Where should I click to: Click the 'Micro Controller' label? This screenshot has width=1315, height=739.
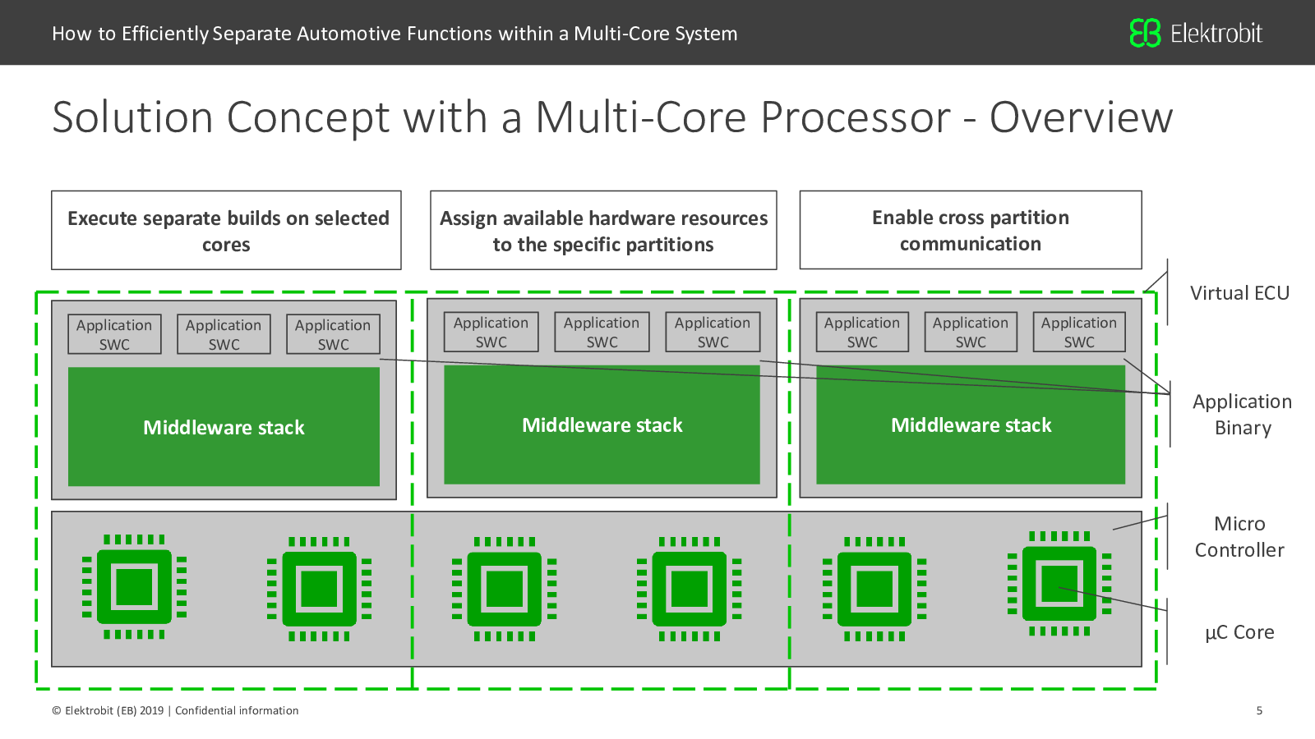click(x=1239, y=537)
